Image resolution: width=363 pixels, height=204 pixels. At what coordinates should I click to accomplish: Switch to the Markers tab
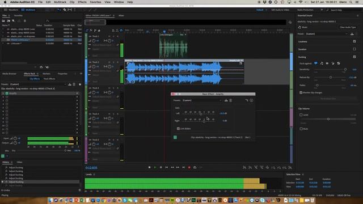(x=47, y=74)
